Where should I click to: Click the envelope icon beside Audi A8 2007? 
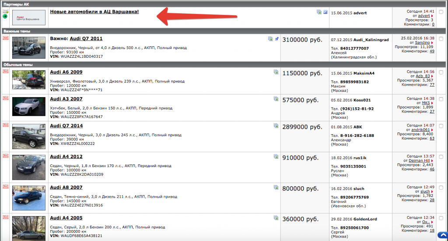[x=5, y=186]
